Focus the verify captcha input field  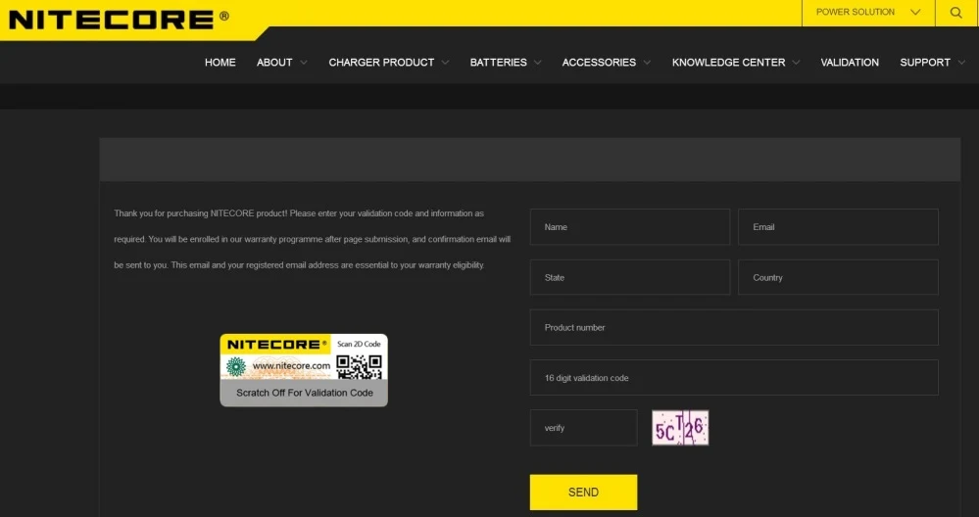coord(584,428)
